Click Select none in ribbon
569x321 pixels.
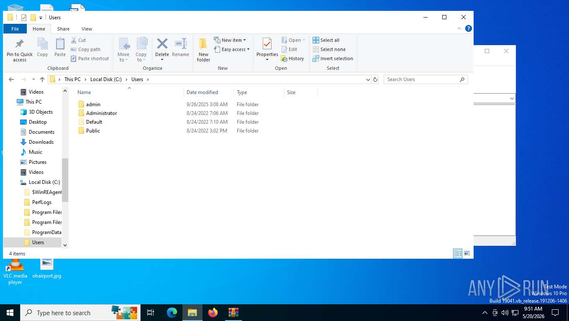point(329,49)
